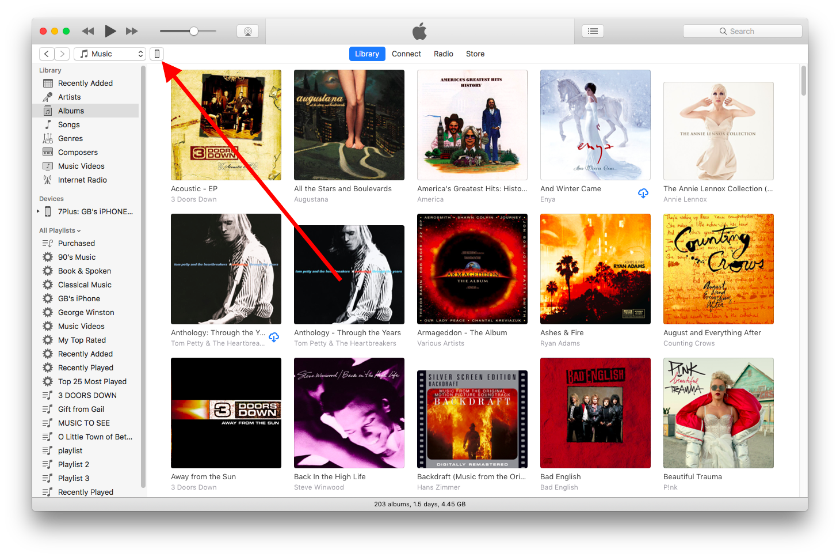
Task: Skip ahead with the fast-forward button
Action: [132, 31]
